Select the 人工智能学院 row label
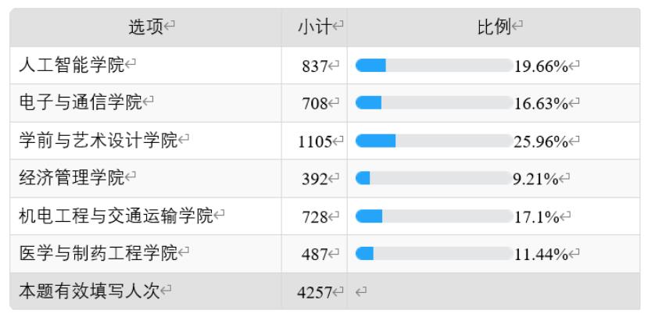Viewport: 655px width, 321px height. [72, 66]
